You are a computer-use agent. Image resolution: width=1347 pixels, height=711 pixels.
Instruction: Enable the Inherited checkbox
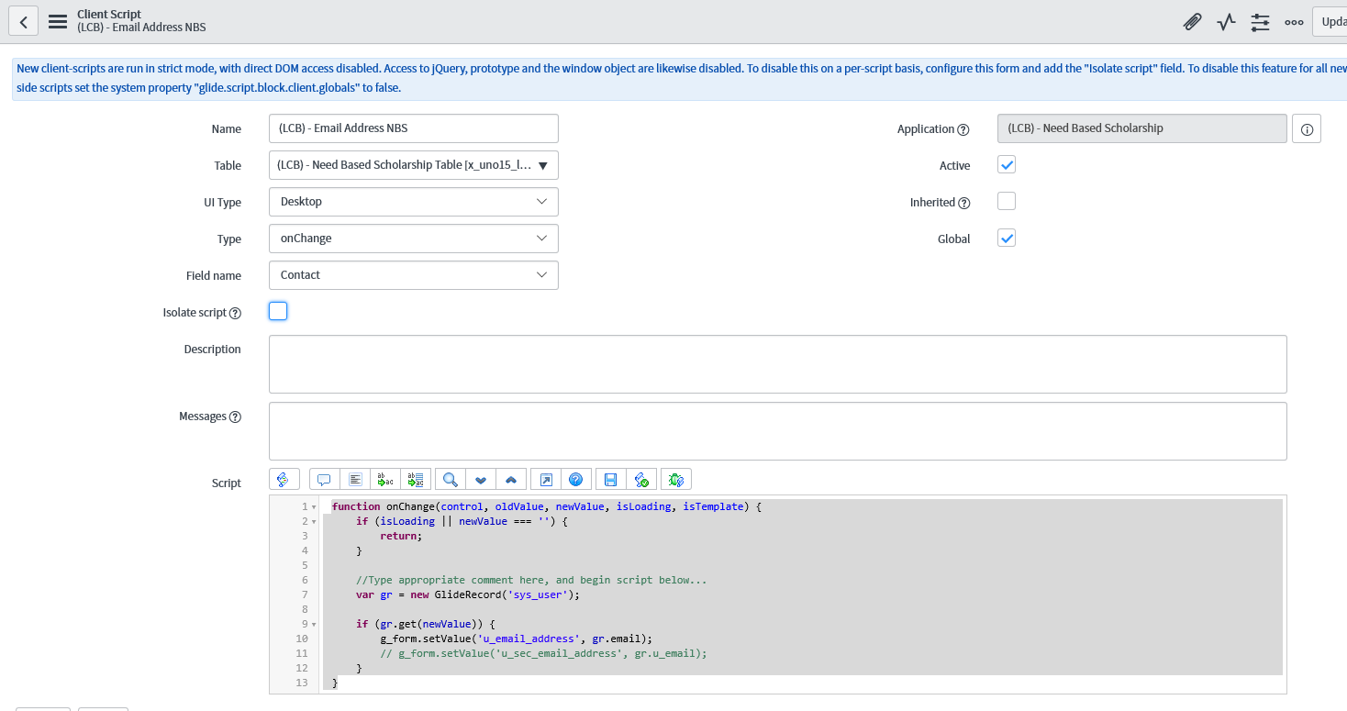pos(1007,202)
